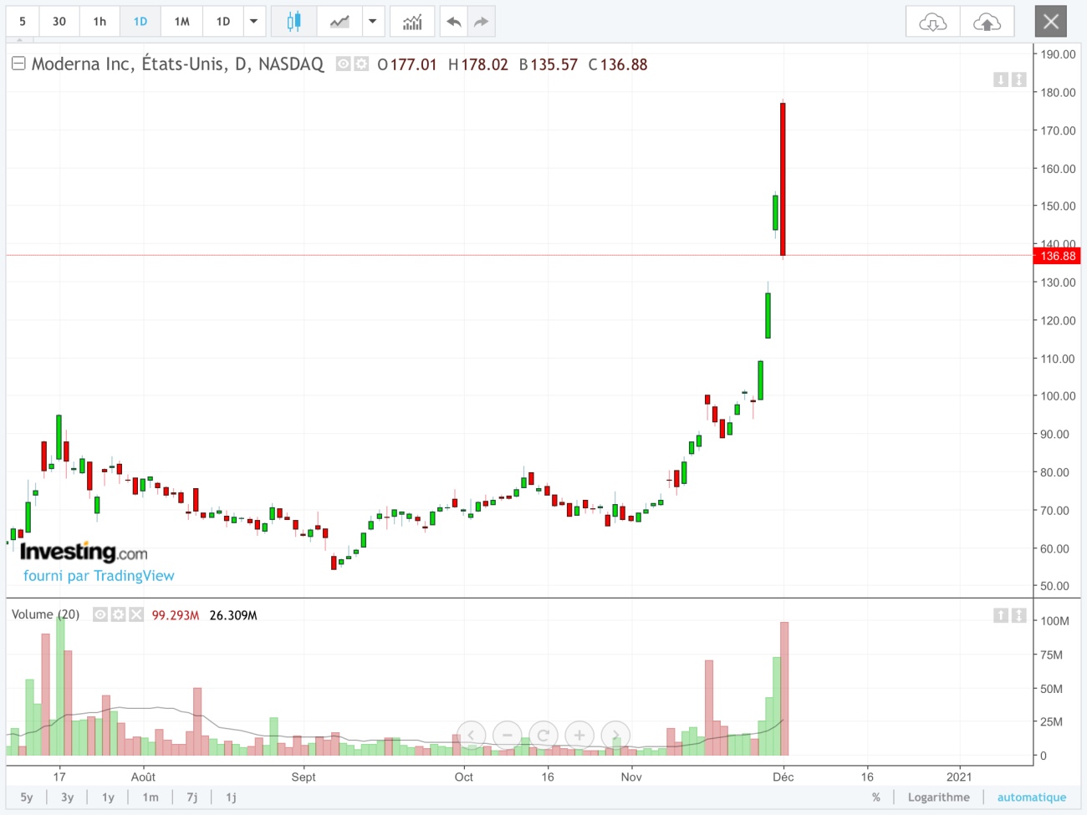Click the tall red December candlestick

783,179
